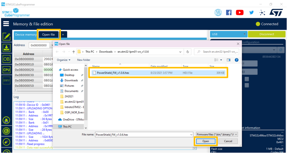Cancel the Open file dialog
Screen dimensions: 288x154
pos(228,141)
